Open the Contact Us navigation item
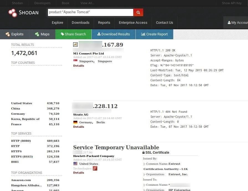This screenshot has height=191, width=248. pos(165,23)
